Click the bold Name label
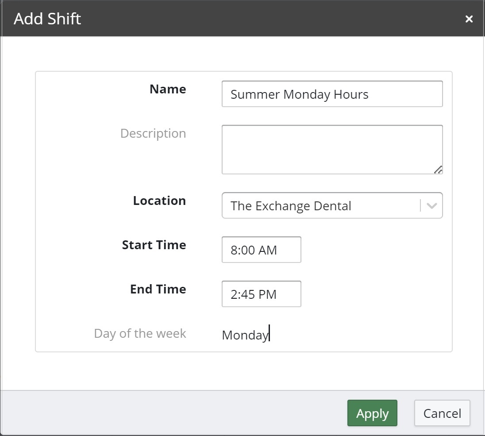 pos(168,89)
